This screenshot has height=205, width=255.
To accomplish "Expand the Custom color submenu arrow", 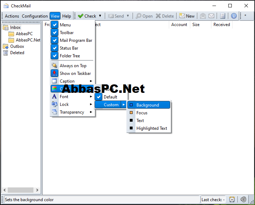I will click(123, 105).
